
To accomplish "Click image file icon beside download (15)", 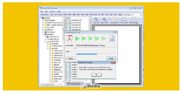I will coord(70,20).
